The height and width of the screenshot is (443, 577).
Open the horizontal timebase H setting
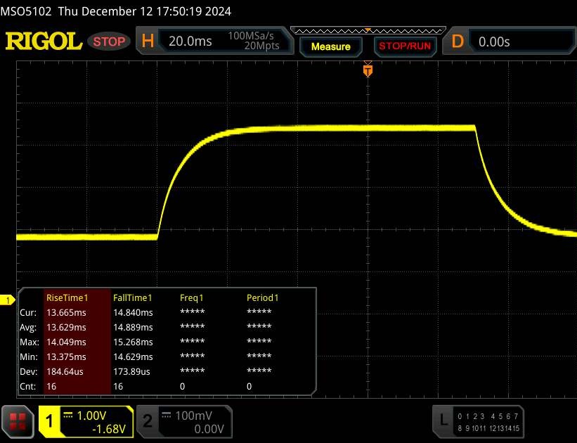point(148,41)
